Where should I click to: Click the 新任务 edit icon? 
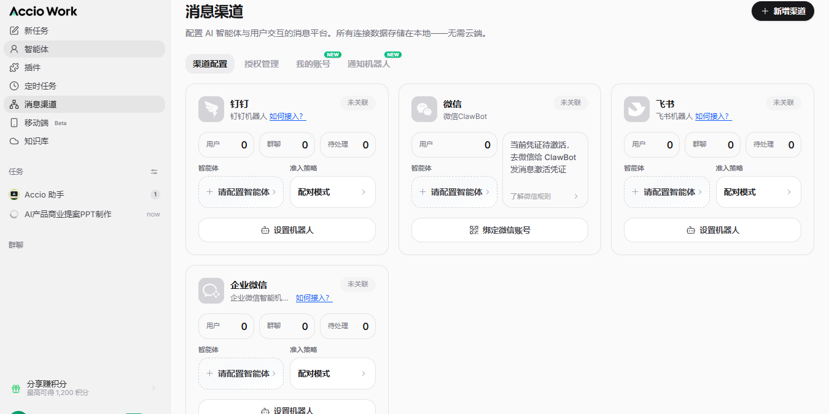pyautogui.click(x=14, y=31)
